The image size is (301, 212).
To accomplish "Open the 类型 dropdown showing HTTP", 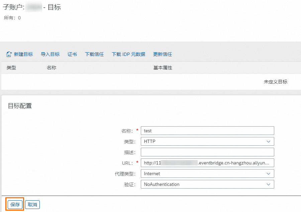I will point(207,141).
